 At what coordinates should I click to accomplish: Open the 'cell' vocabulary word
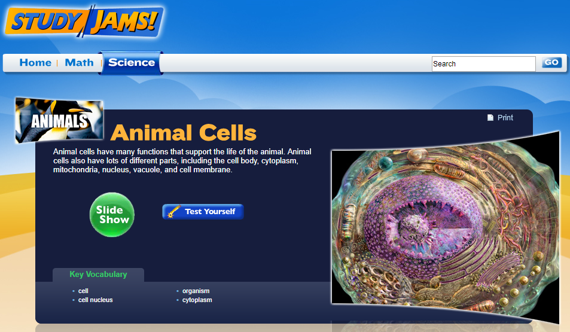point(83,291)
